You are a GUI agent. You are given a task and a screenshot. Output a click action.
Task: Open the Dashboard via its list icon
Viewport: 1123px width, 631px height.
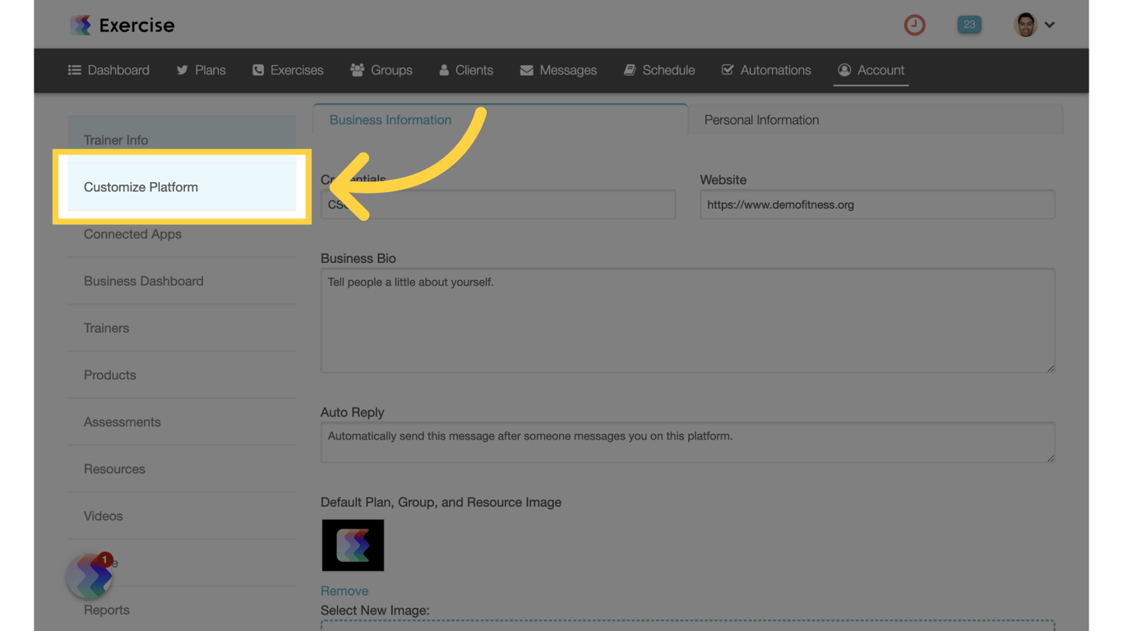point(76,70)
